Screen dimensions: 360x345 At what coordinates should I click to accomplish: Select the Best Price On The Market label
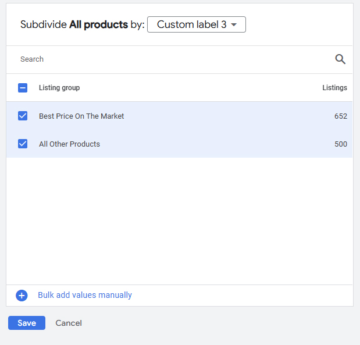(81, 116)
